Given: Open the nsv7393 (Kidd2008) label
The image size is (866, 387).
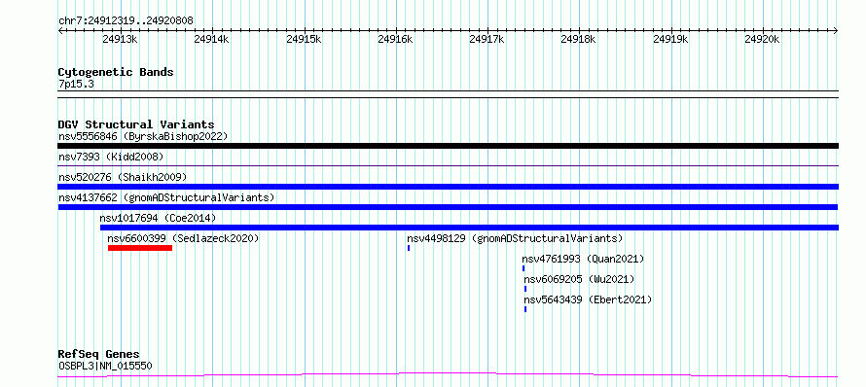Looking at the screenshot, I should tap(111, 157).
